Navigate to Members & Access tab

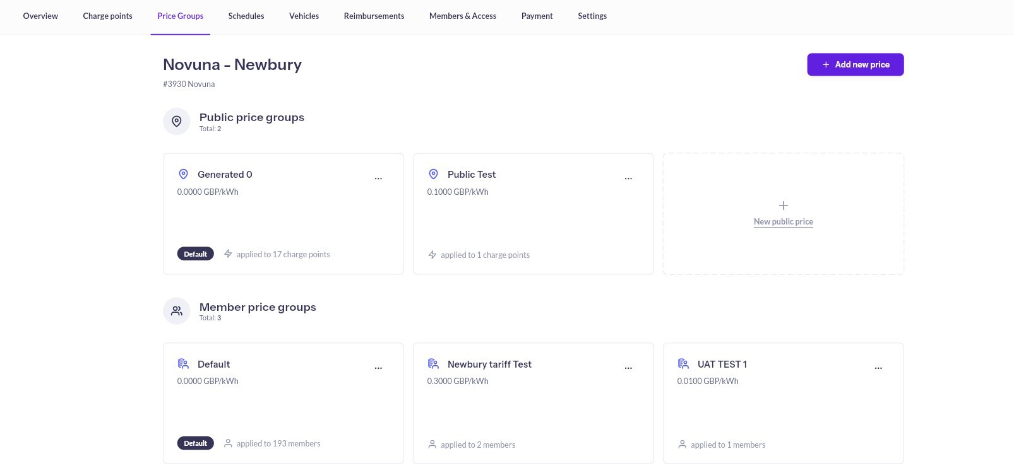pos(463,16)
